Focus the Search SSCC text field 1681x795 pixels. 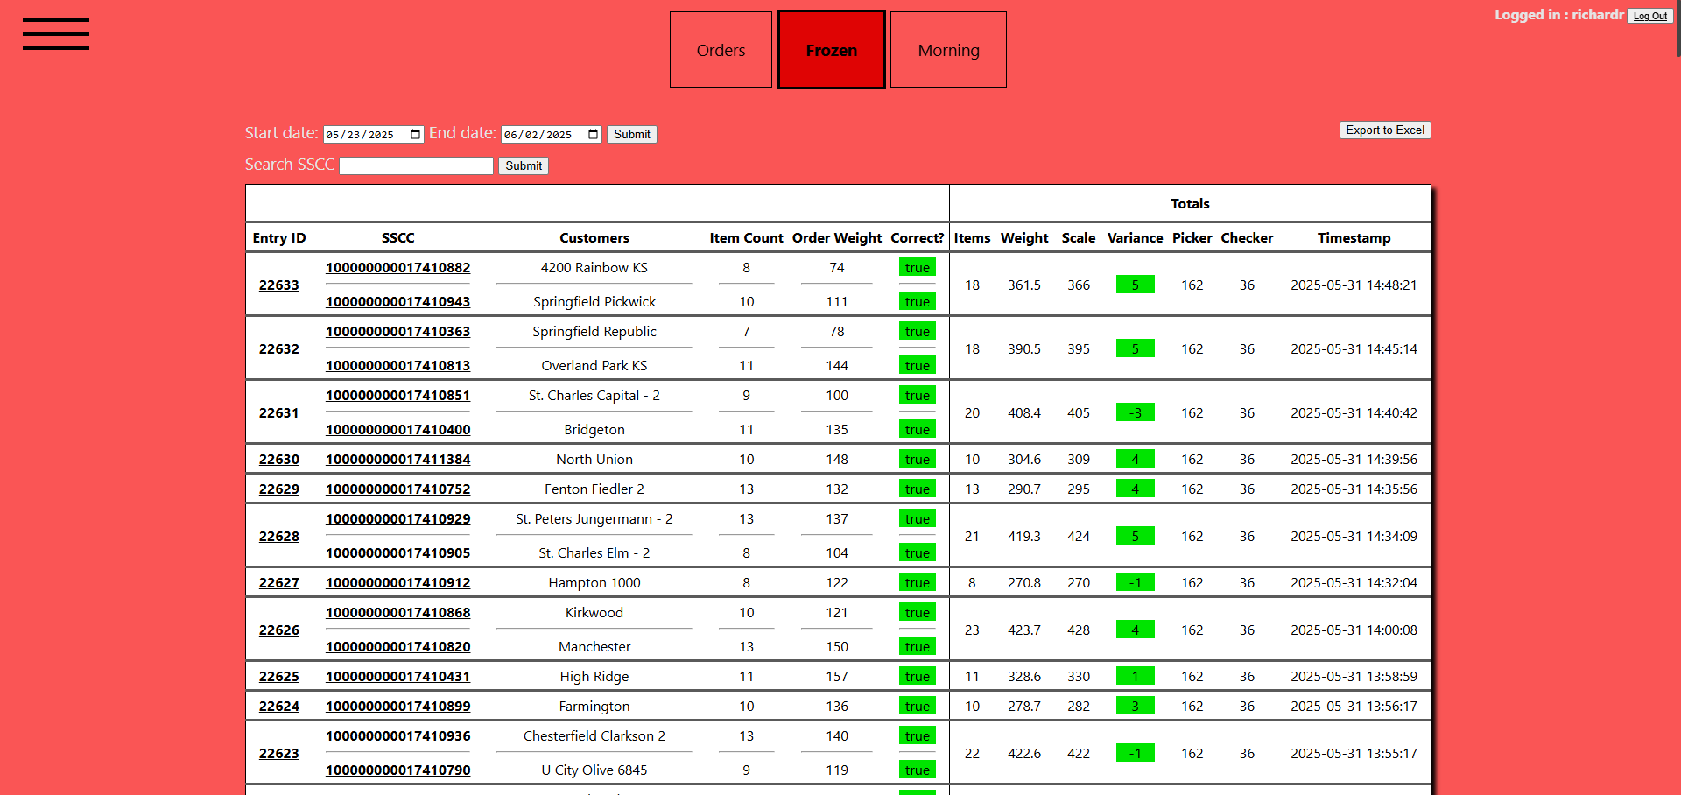tap(416, 166)
